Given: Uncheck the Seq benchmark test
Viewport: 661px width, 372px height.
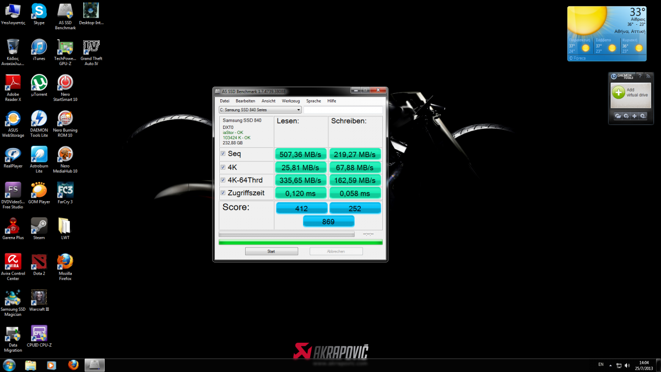Looking at the screenshot, I should tap(223, 154).
